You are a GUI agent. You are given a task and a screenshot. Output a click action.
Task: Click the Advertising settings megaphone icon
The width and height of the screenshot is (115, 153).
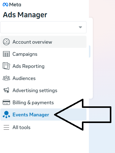click(x=6, y=90)
